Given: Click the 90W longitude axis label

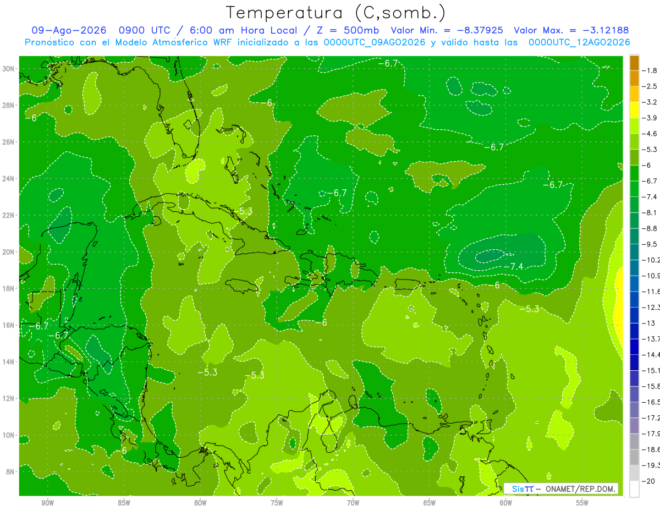Looking at the screenshot, I should tap(47, 503).
